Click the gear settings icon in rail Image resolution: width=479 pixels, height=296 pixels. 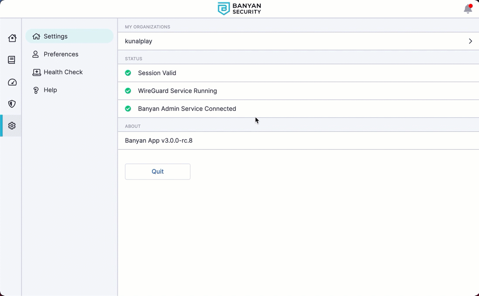(x=12, y=126)
